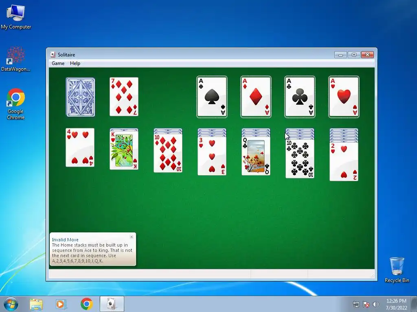Close the Invalid Move tip popup
This screenshot has height=312, width=417.
(132, 237)
